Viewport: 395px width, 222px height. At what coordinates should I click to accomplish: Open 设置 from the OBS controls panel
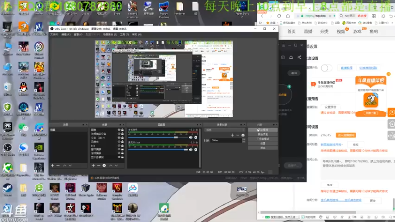(263, 144)
